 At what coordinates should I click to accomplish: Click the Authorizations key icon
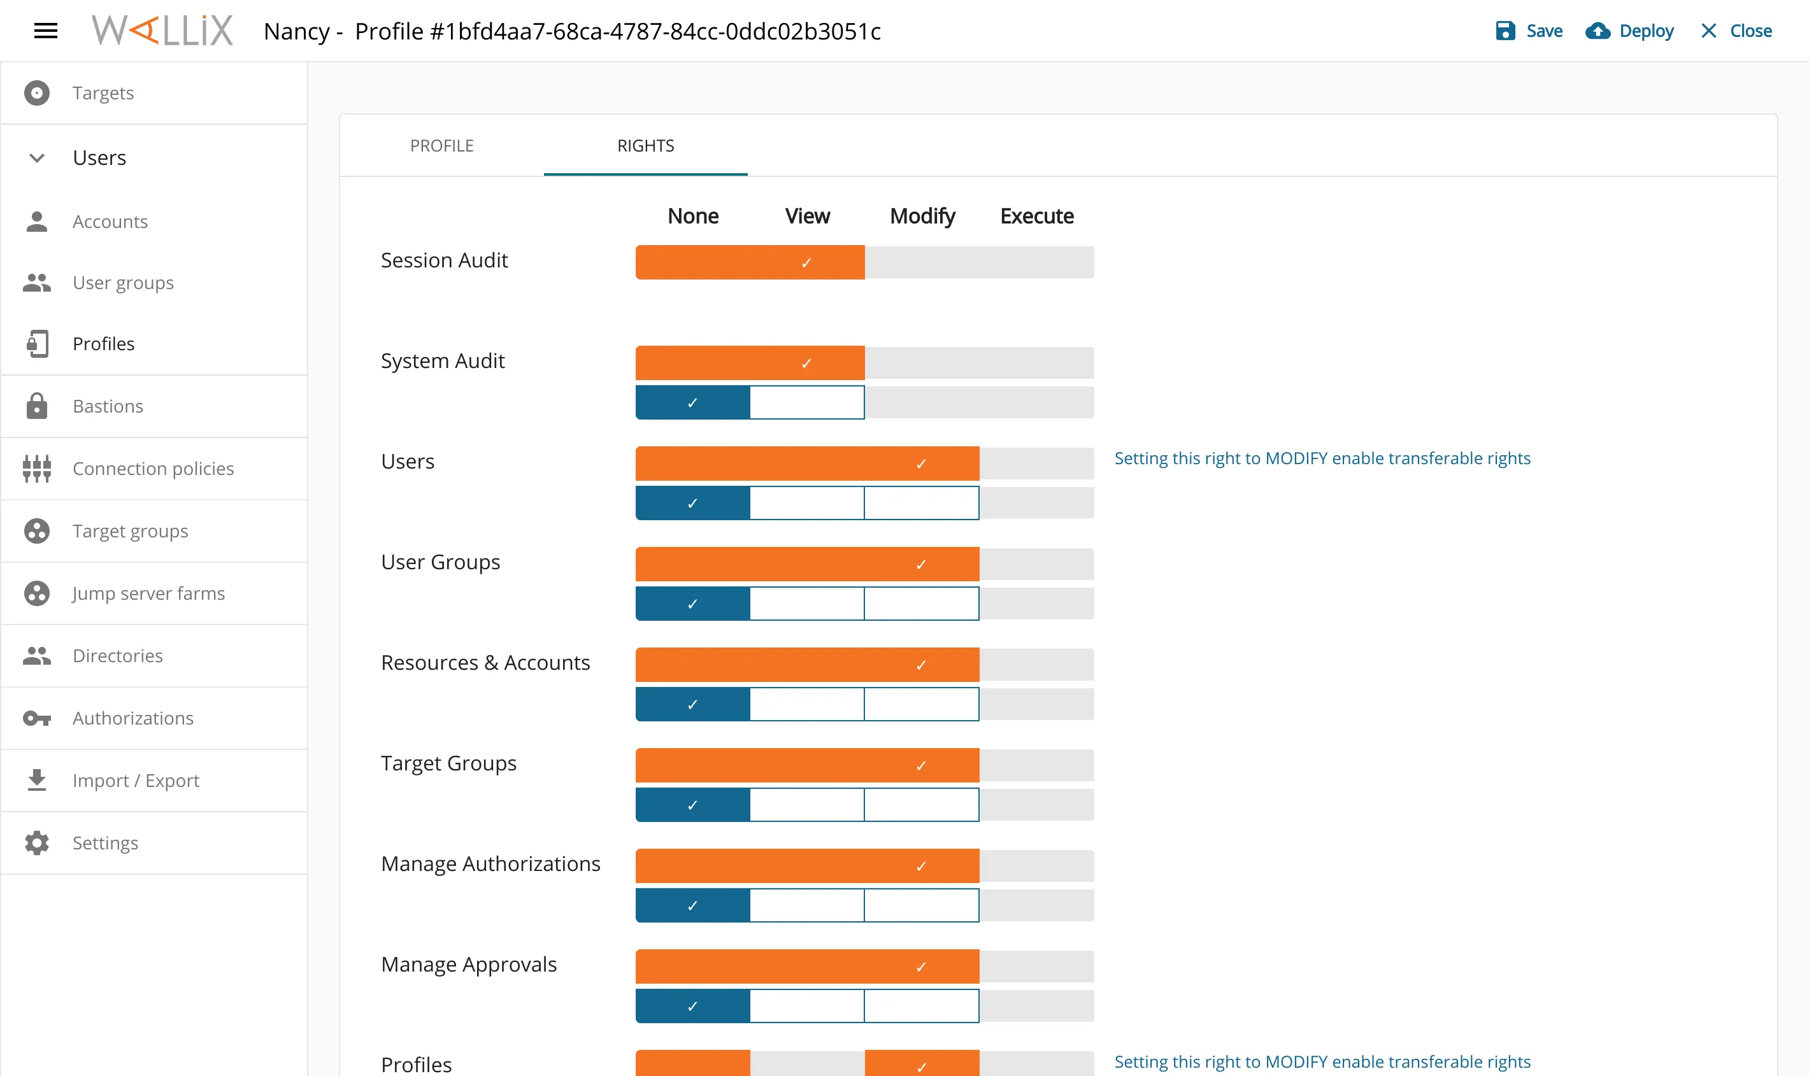pyautogui.click(x=37, y=718)
